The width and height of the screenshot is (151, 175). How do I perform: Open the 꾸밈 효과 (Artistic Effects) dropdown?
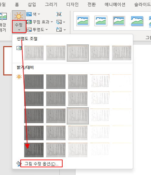(40, 22)
